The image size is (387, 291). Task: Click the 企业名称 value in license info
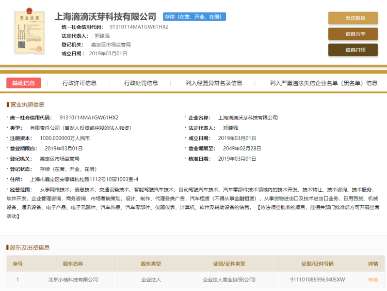(x=248, y=118)
